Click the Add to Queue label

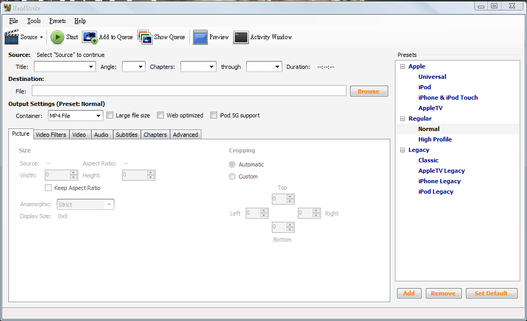click(116, 37)
